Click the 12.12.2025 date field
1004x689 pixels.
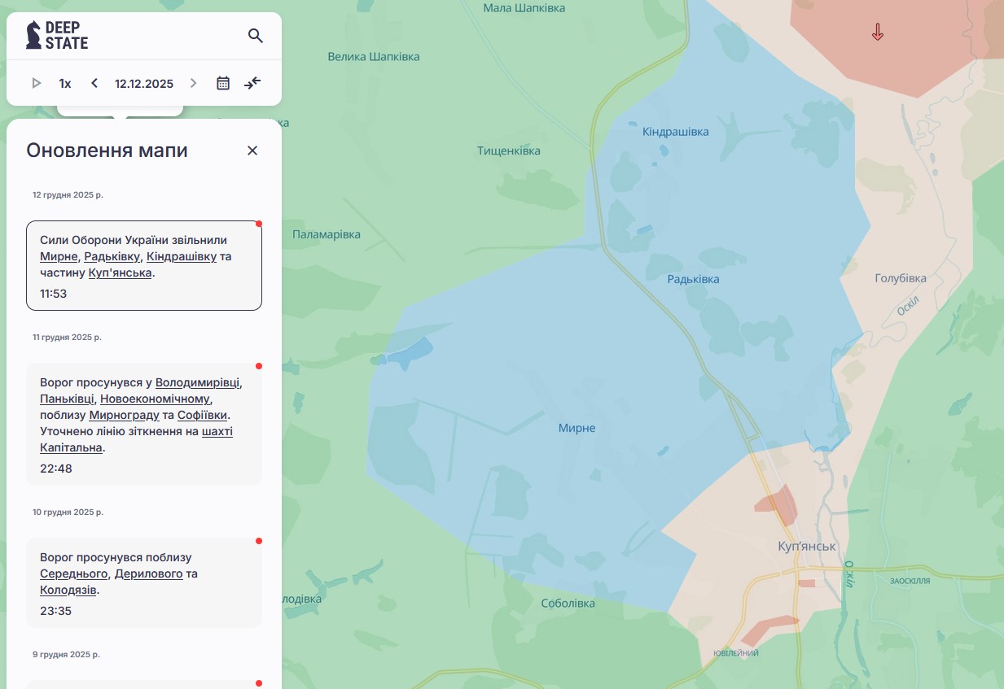click(x=144, y=83)
